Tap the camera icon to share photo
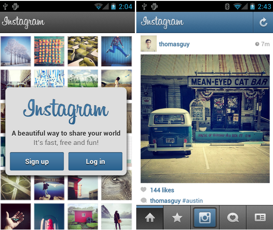Image resolution: width=273 pixels, height=230 pixels. tap(205, 218)
